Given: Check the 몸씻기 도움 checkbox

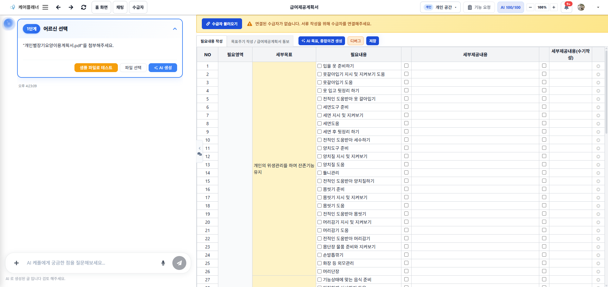Looking at the screenshot, I should (320, 206).
